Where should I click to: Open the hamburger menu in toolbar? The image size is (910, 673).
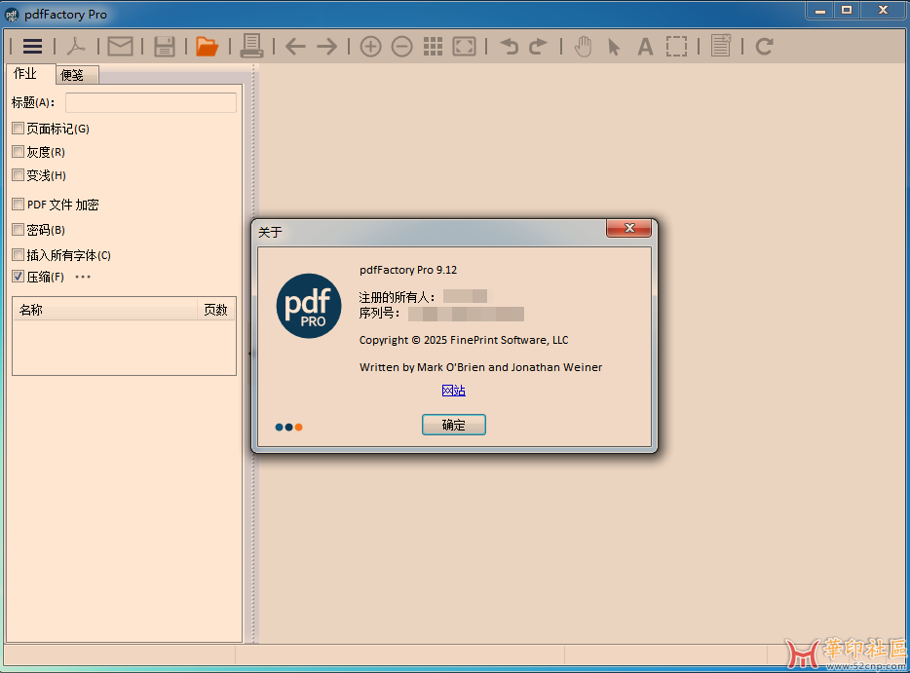[32, 46]
